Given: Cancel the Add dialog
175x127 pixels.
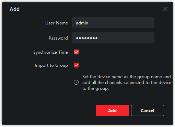Looking at the screenshot, I should tap(148, 110).
